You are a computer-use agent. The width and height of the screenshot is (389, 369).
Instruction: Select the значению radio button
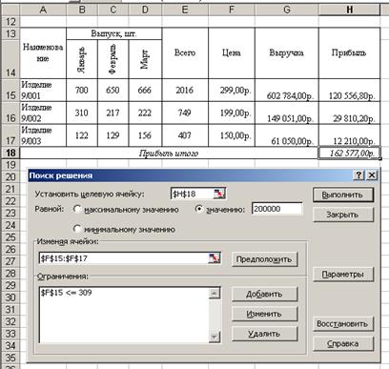pos(199,209)
